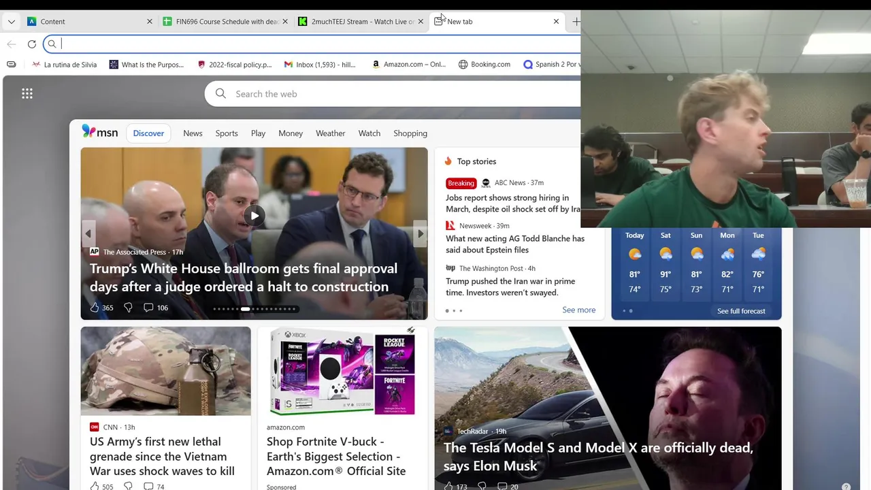Open US Army grenade story thumbnail
871x490 pixels.
[x=165, y=371]
